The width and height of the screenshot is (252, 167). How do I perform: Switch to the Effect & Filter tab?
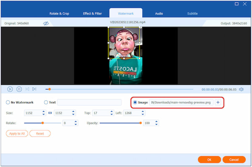click(x=92, y=14)
